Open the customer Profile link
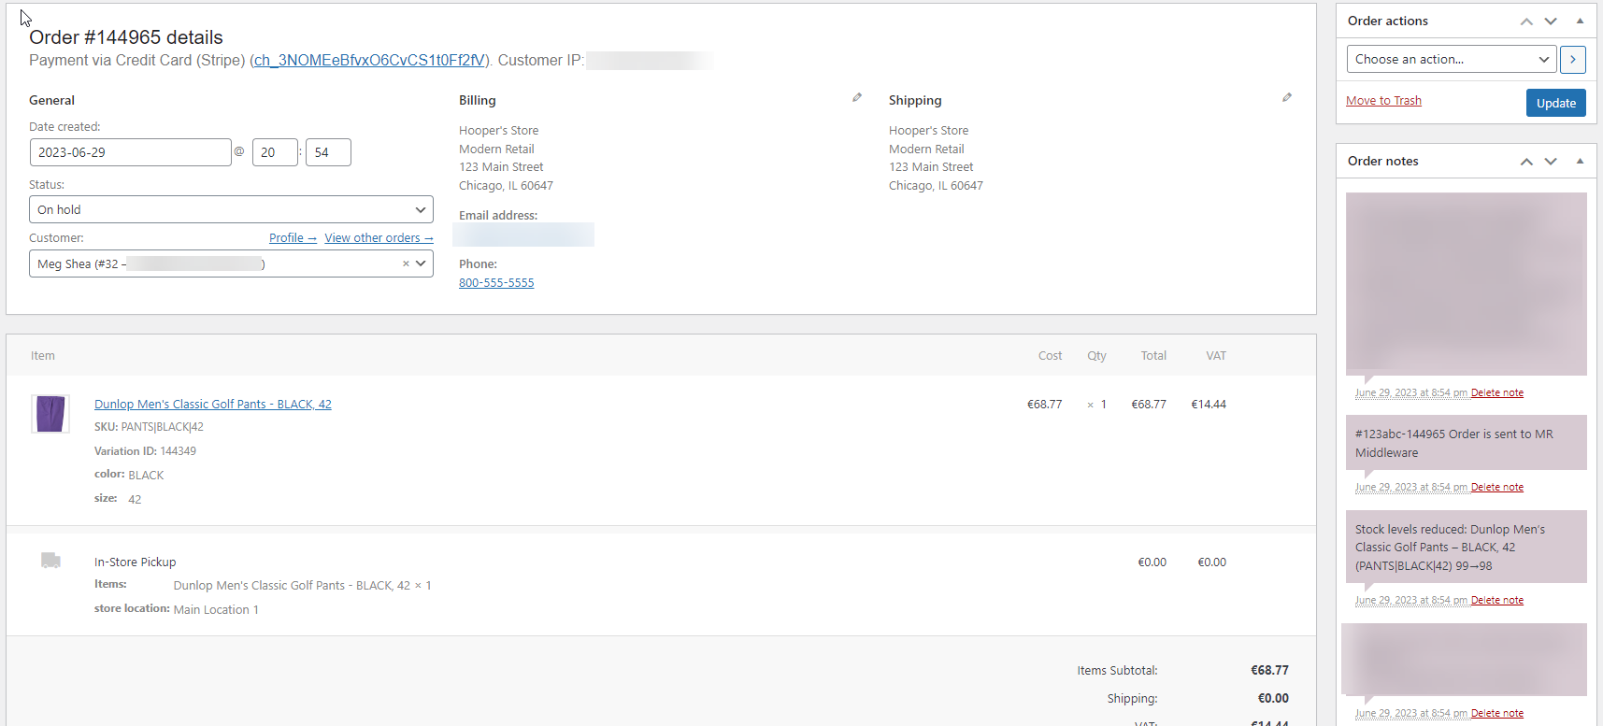 [293, 238]
